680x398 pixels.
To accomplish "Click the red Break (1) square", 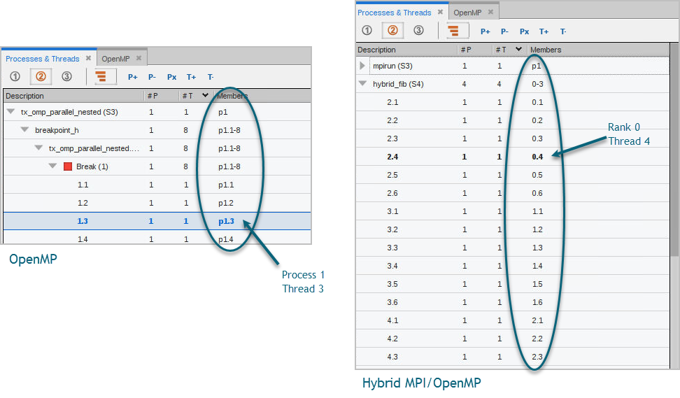I will tap(68, 166).
